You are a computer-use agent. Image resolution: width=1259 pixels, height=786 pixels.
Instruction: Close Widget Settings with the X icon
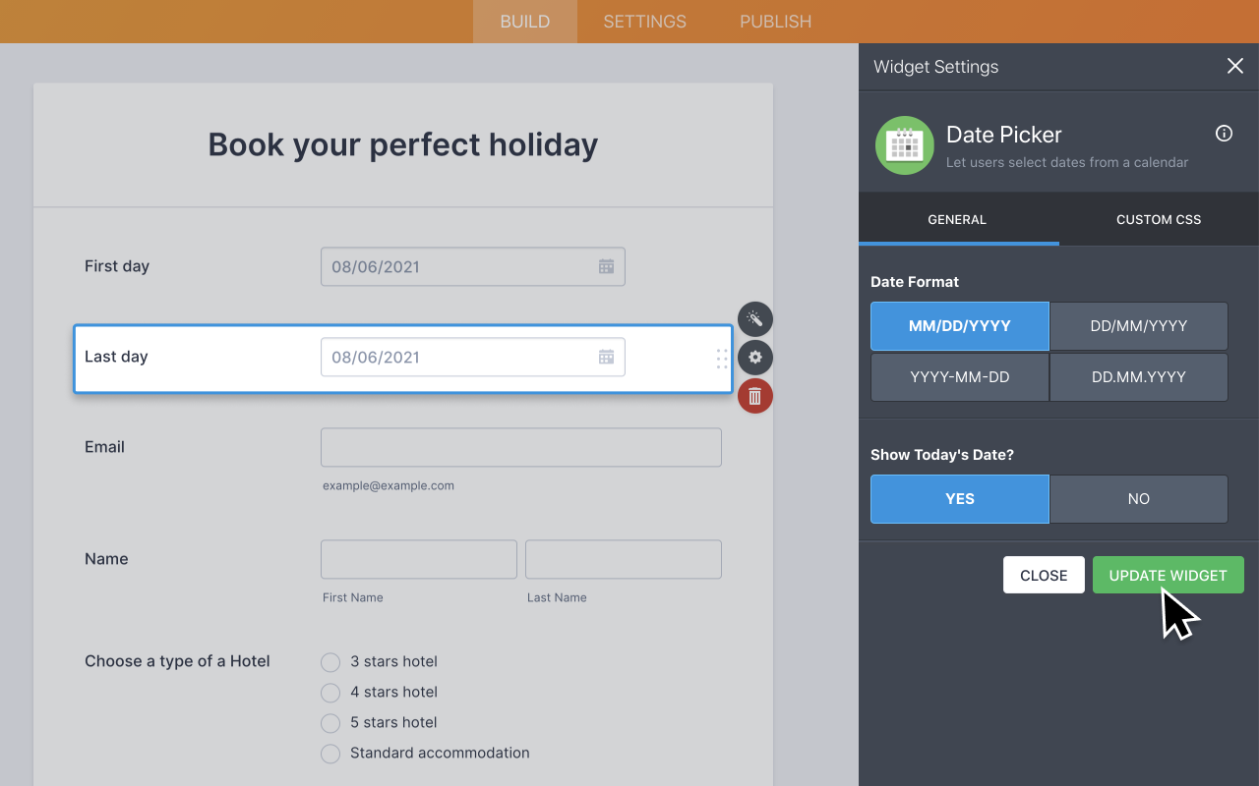1234,66
